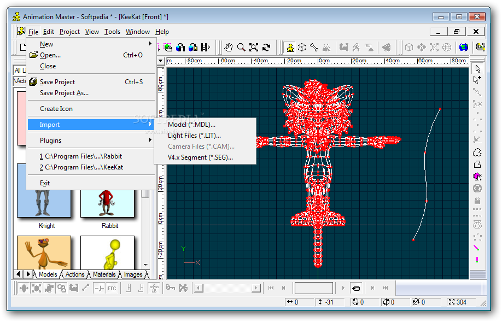The width and height of the screenshot is (502, 322).
Task: Select the Lasso group tool cloud shape
Action: 477,153
